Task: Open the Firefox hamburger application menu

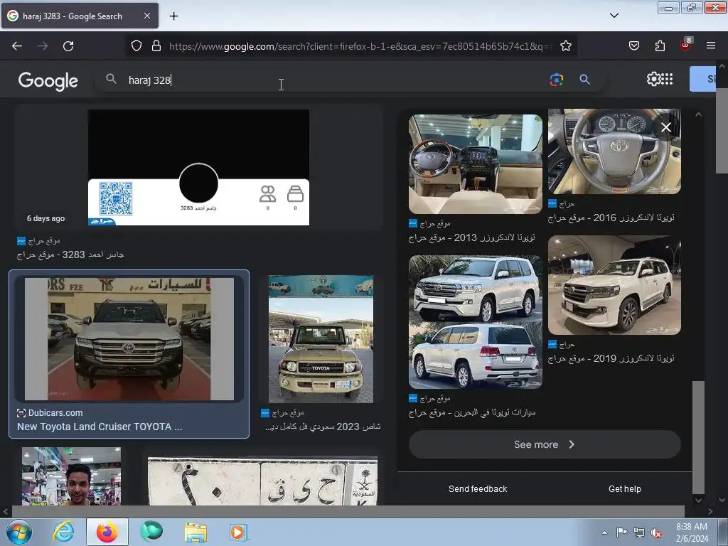Action: [x=711, y=46]
